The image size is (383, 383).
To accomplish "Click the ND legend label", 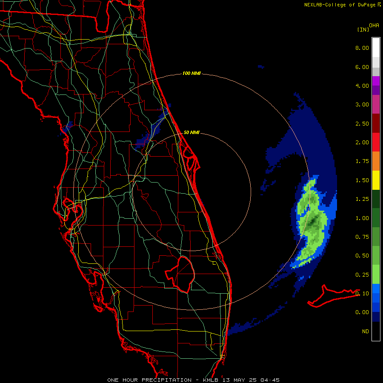I will [366, 332].
